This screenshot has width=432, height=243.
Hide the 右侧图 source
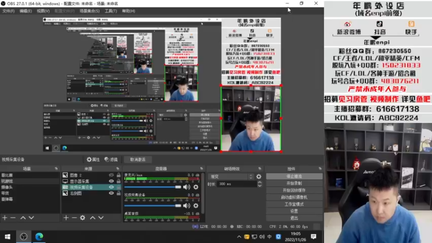coord(111,193)
